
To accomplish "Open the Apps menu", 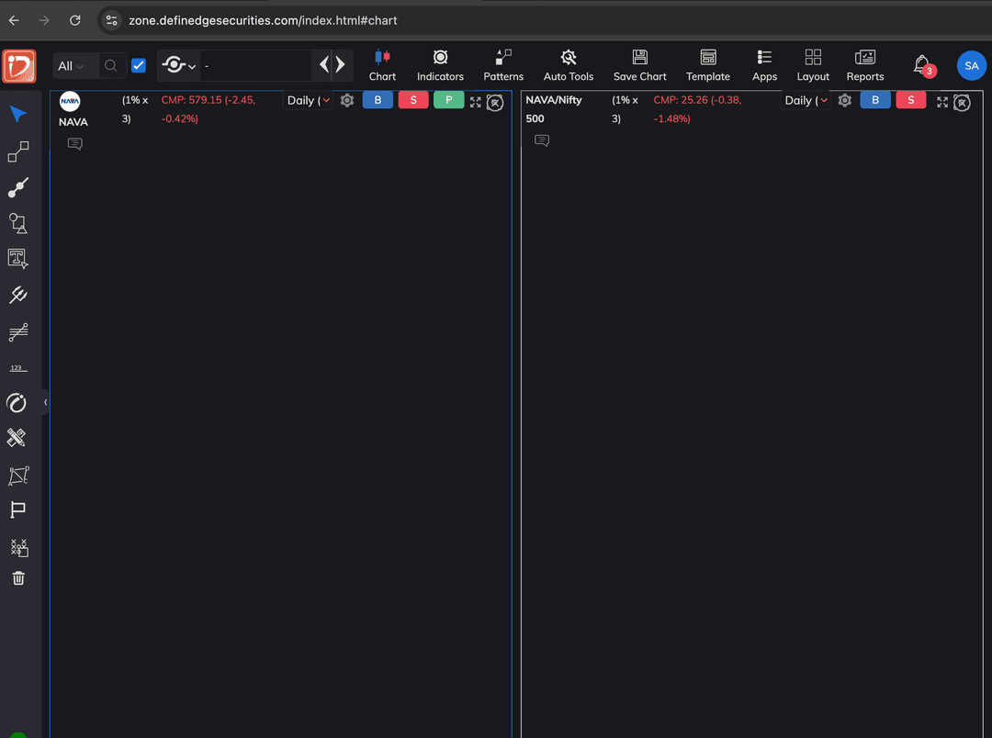I will click(764, 66).
